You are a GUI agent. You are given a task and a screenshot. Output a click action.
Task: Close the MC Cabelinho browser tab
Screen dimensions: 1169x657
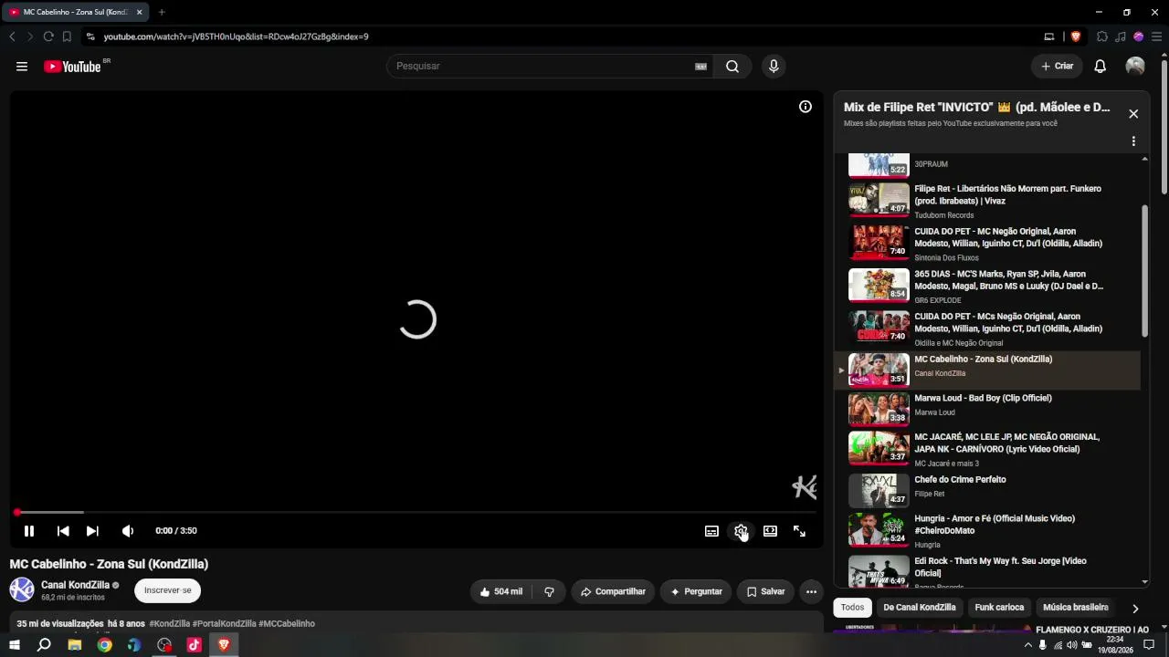[140, 12]
